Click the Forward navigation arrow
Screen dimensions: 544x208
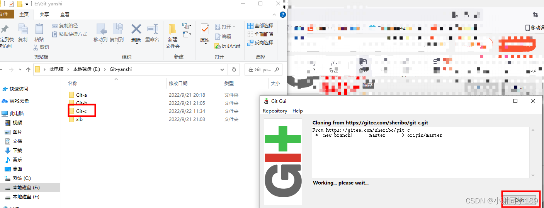(x=11, y=70)
